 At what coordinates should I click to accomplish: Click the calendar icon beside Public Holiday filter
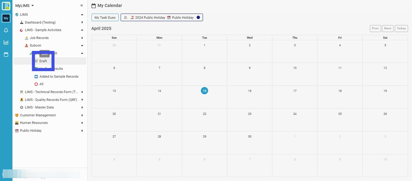pyautogui.click(x=169, y=17)
